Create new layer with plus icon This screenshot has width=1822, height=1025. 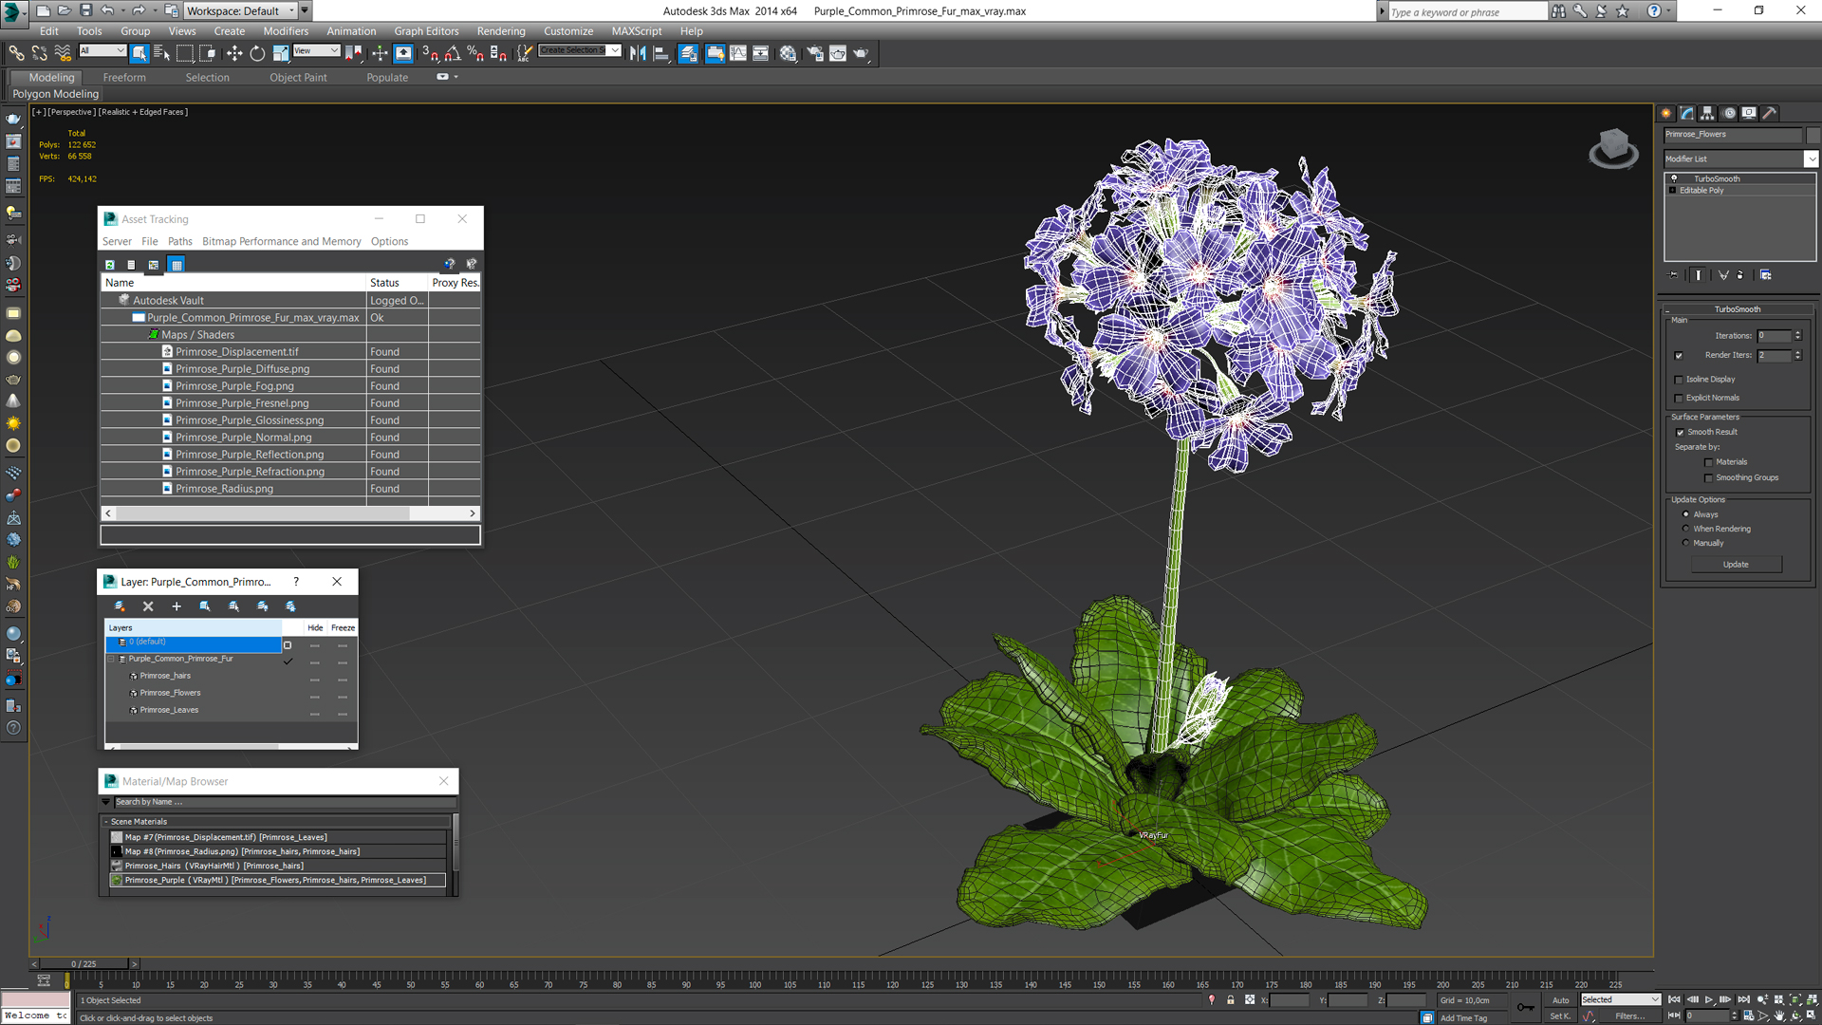(177, 606)
